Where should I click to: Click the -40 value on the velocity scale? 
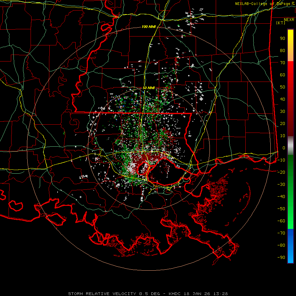(x=281, y=197)
